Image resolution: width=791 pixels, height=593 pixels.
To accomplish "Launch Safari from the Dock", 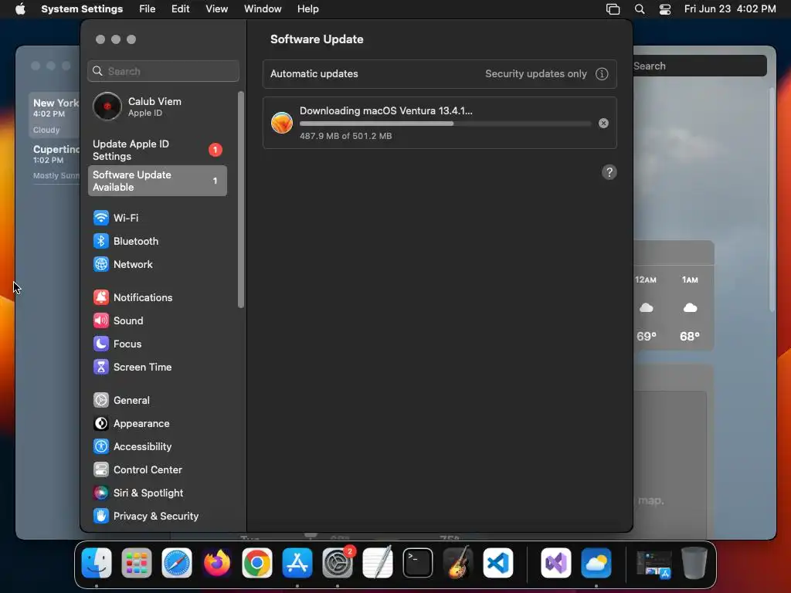I will [177, 563].
